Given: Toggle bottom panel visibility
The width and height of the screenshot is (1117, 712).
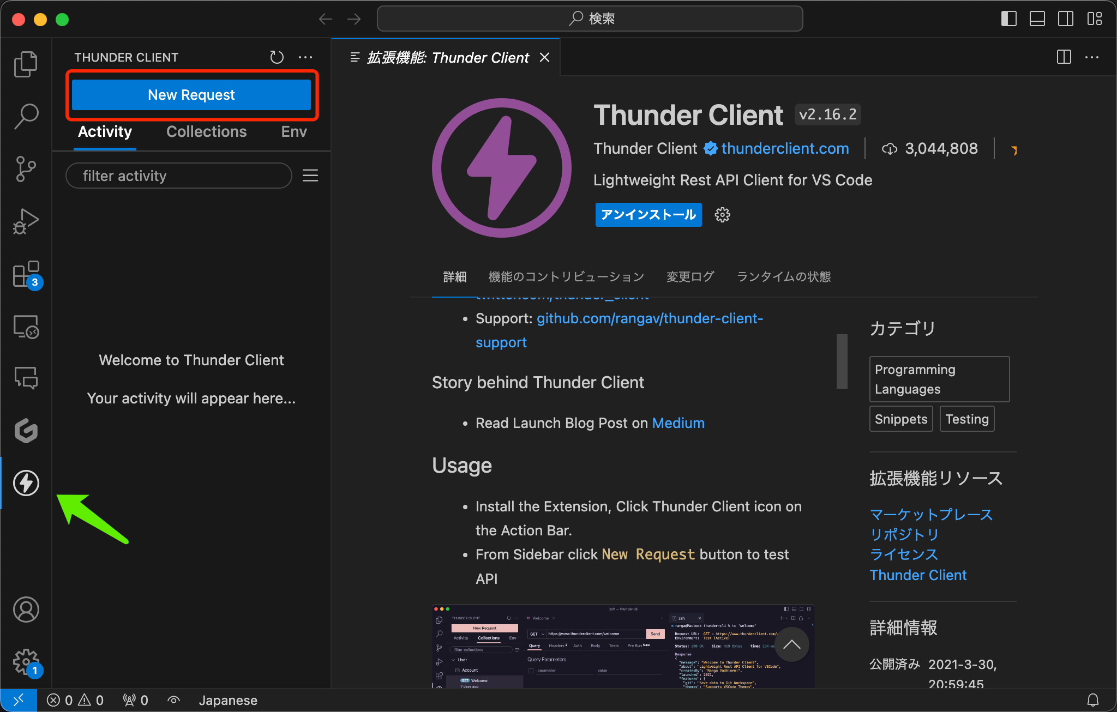Looking at the screenshot, I should 1037,19.
